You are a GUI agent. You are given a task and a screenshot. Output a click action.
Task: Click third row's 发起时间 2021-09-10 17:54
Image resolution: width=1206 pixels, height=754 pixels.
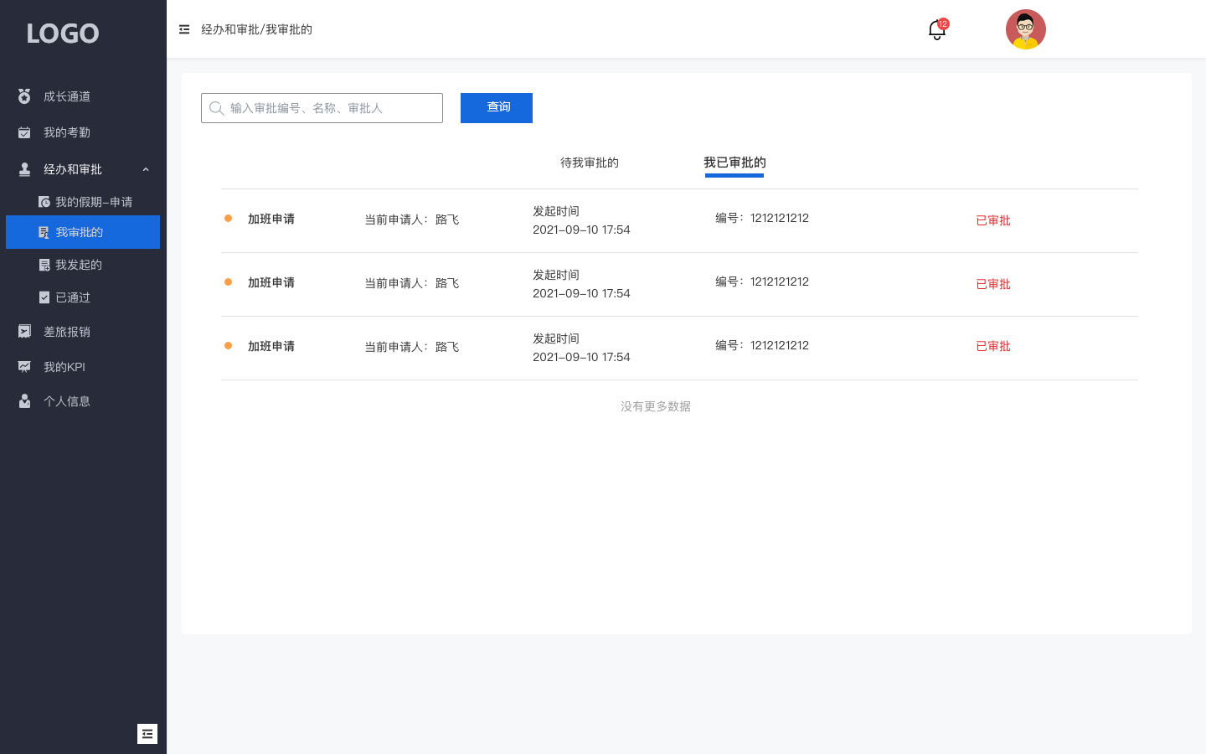581,348
